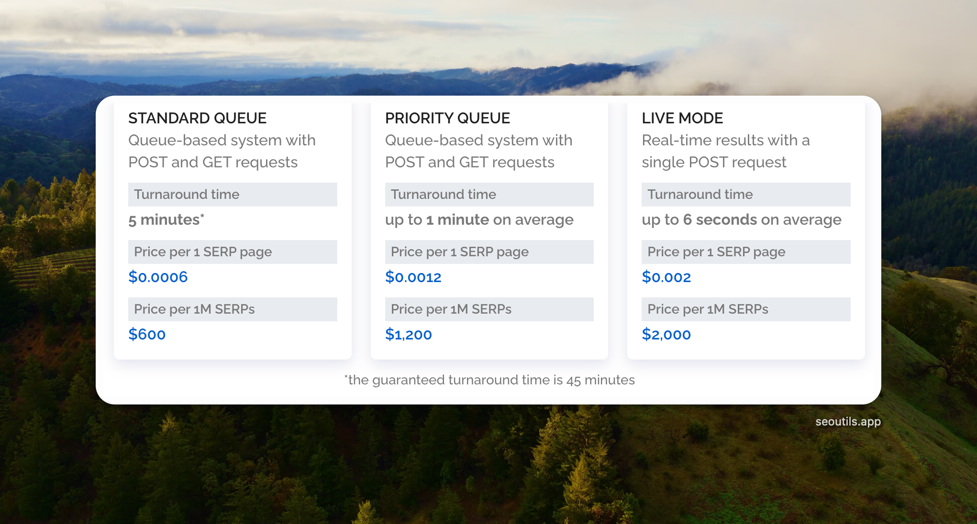
Task: Click the $600 per 1M SERPs price
Action: click(147, 335)
